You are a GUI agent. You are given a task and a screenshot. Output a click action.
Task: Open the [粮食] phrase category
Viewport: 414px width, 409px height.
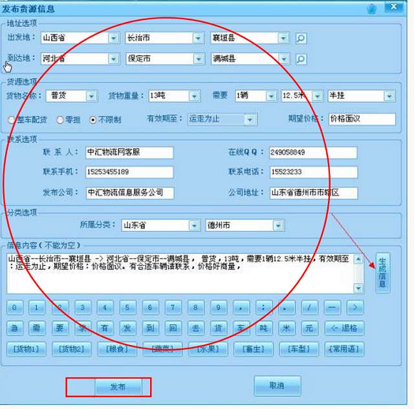[x=116, y=349]
